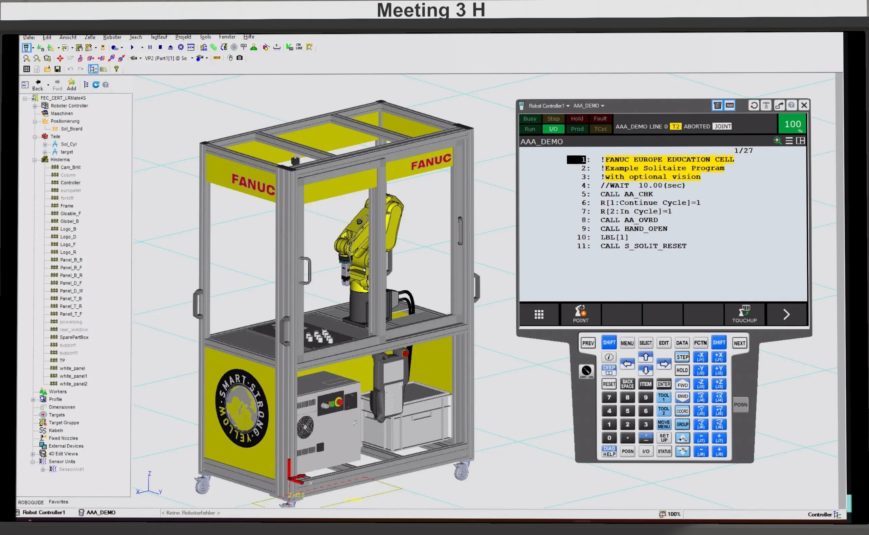
Task: Click the snapshot camera icon
Action: pos(240,58)
